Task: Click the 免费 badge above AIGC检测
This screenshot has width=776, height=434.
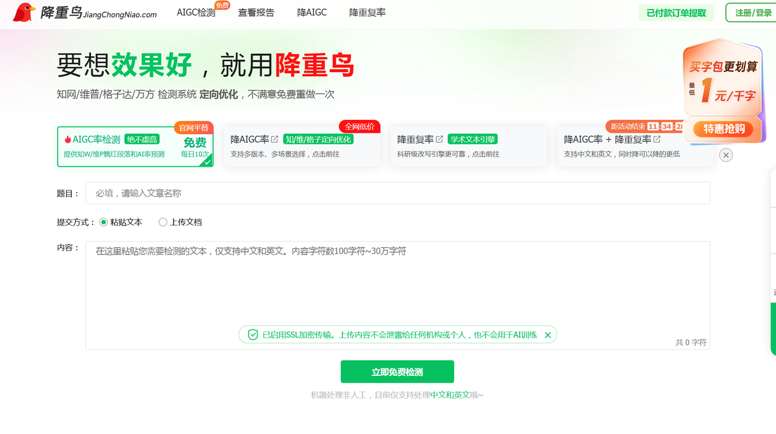Action: pos(222,5)
